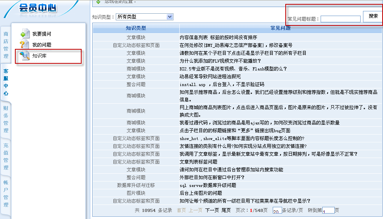Go to 下一页 in pagination

212,210
